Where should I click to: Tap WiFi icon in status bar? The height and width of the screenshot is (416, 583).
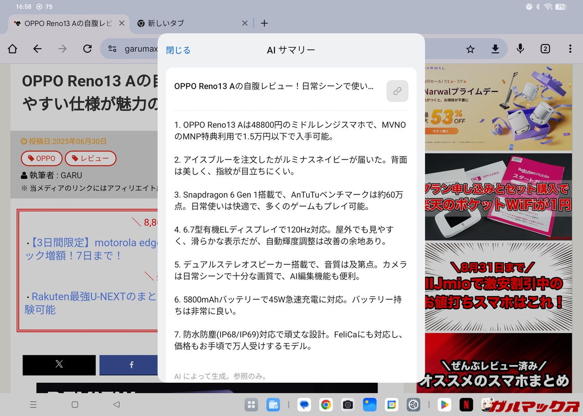(548, 7)
